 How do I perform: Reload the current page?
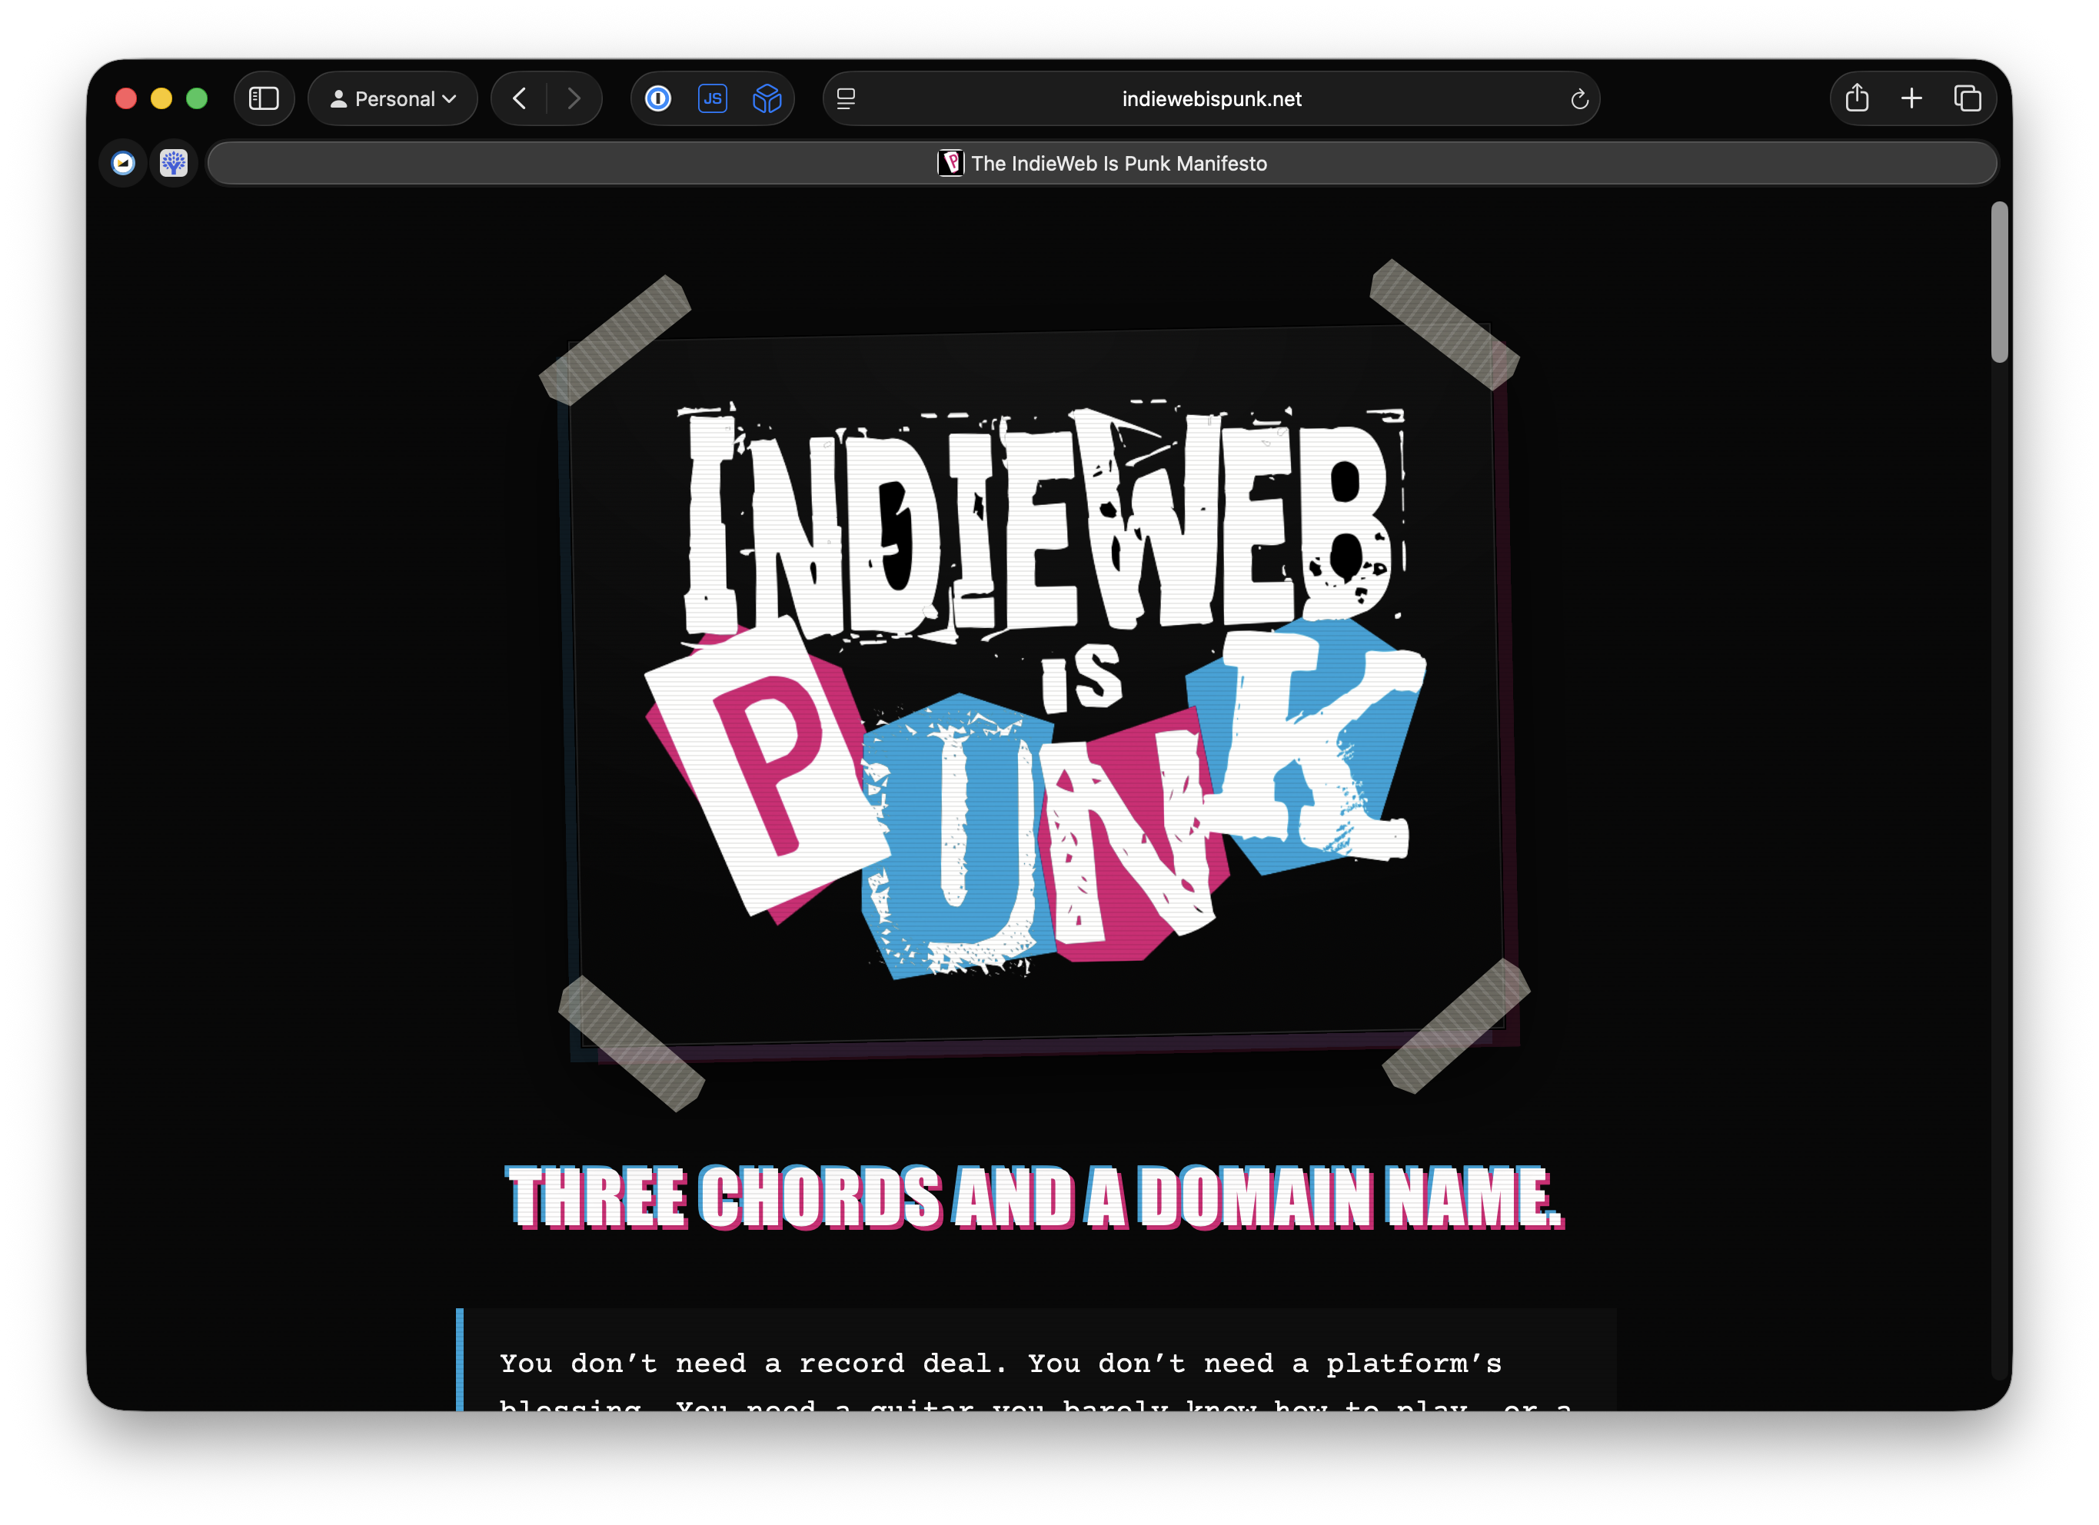[1579, 98]
